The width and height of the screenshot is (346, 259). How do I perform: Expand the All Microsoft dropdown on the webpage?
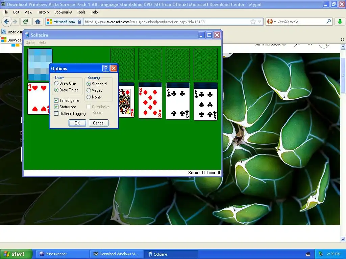(x=271, y=45)
